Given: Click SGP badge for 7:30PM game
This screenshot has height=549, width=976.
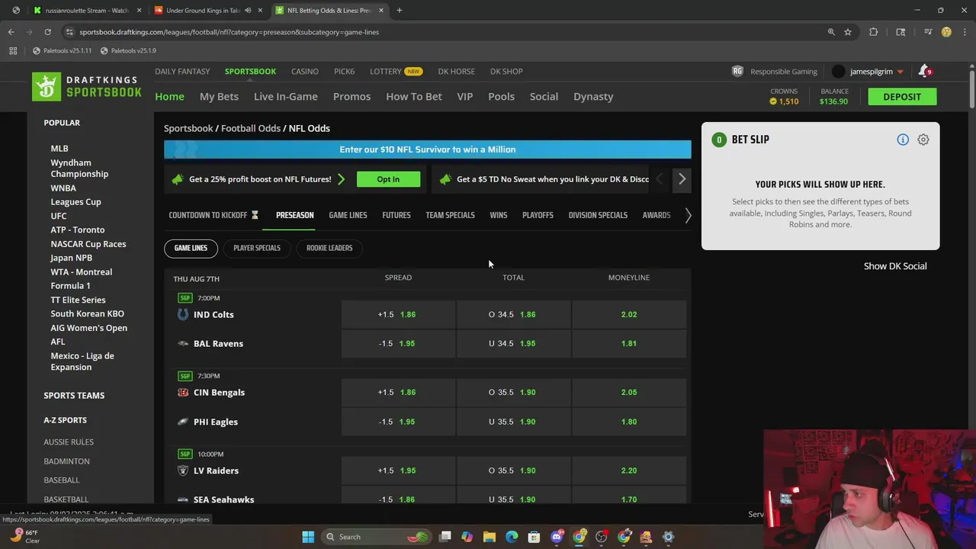Looking at the screenshot, I should (x=185, y=376).
